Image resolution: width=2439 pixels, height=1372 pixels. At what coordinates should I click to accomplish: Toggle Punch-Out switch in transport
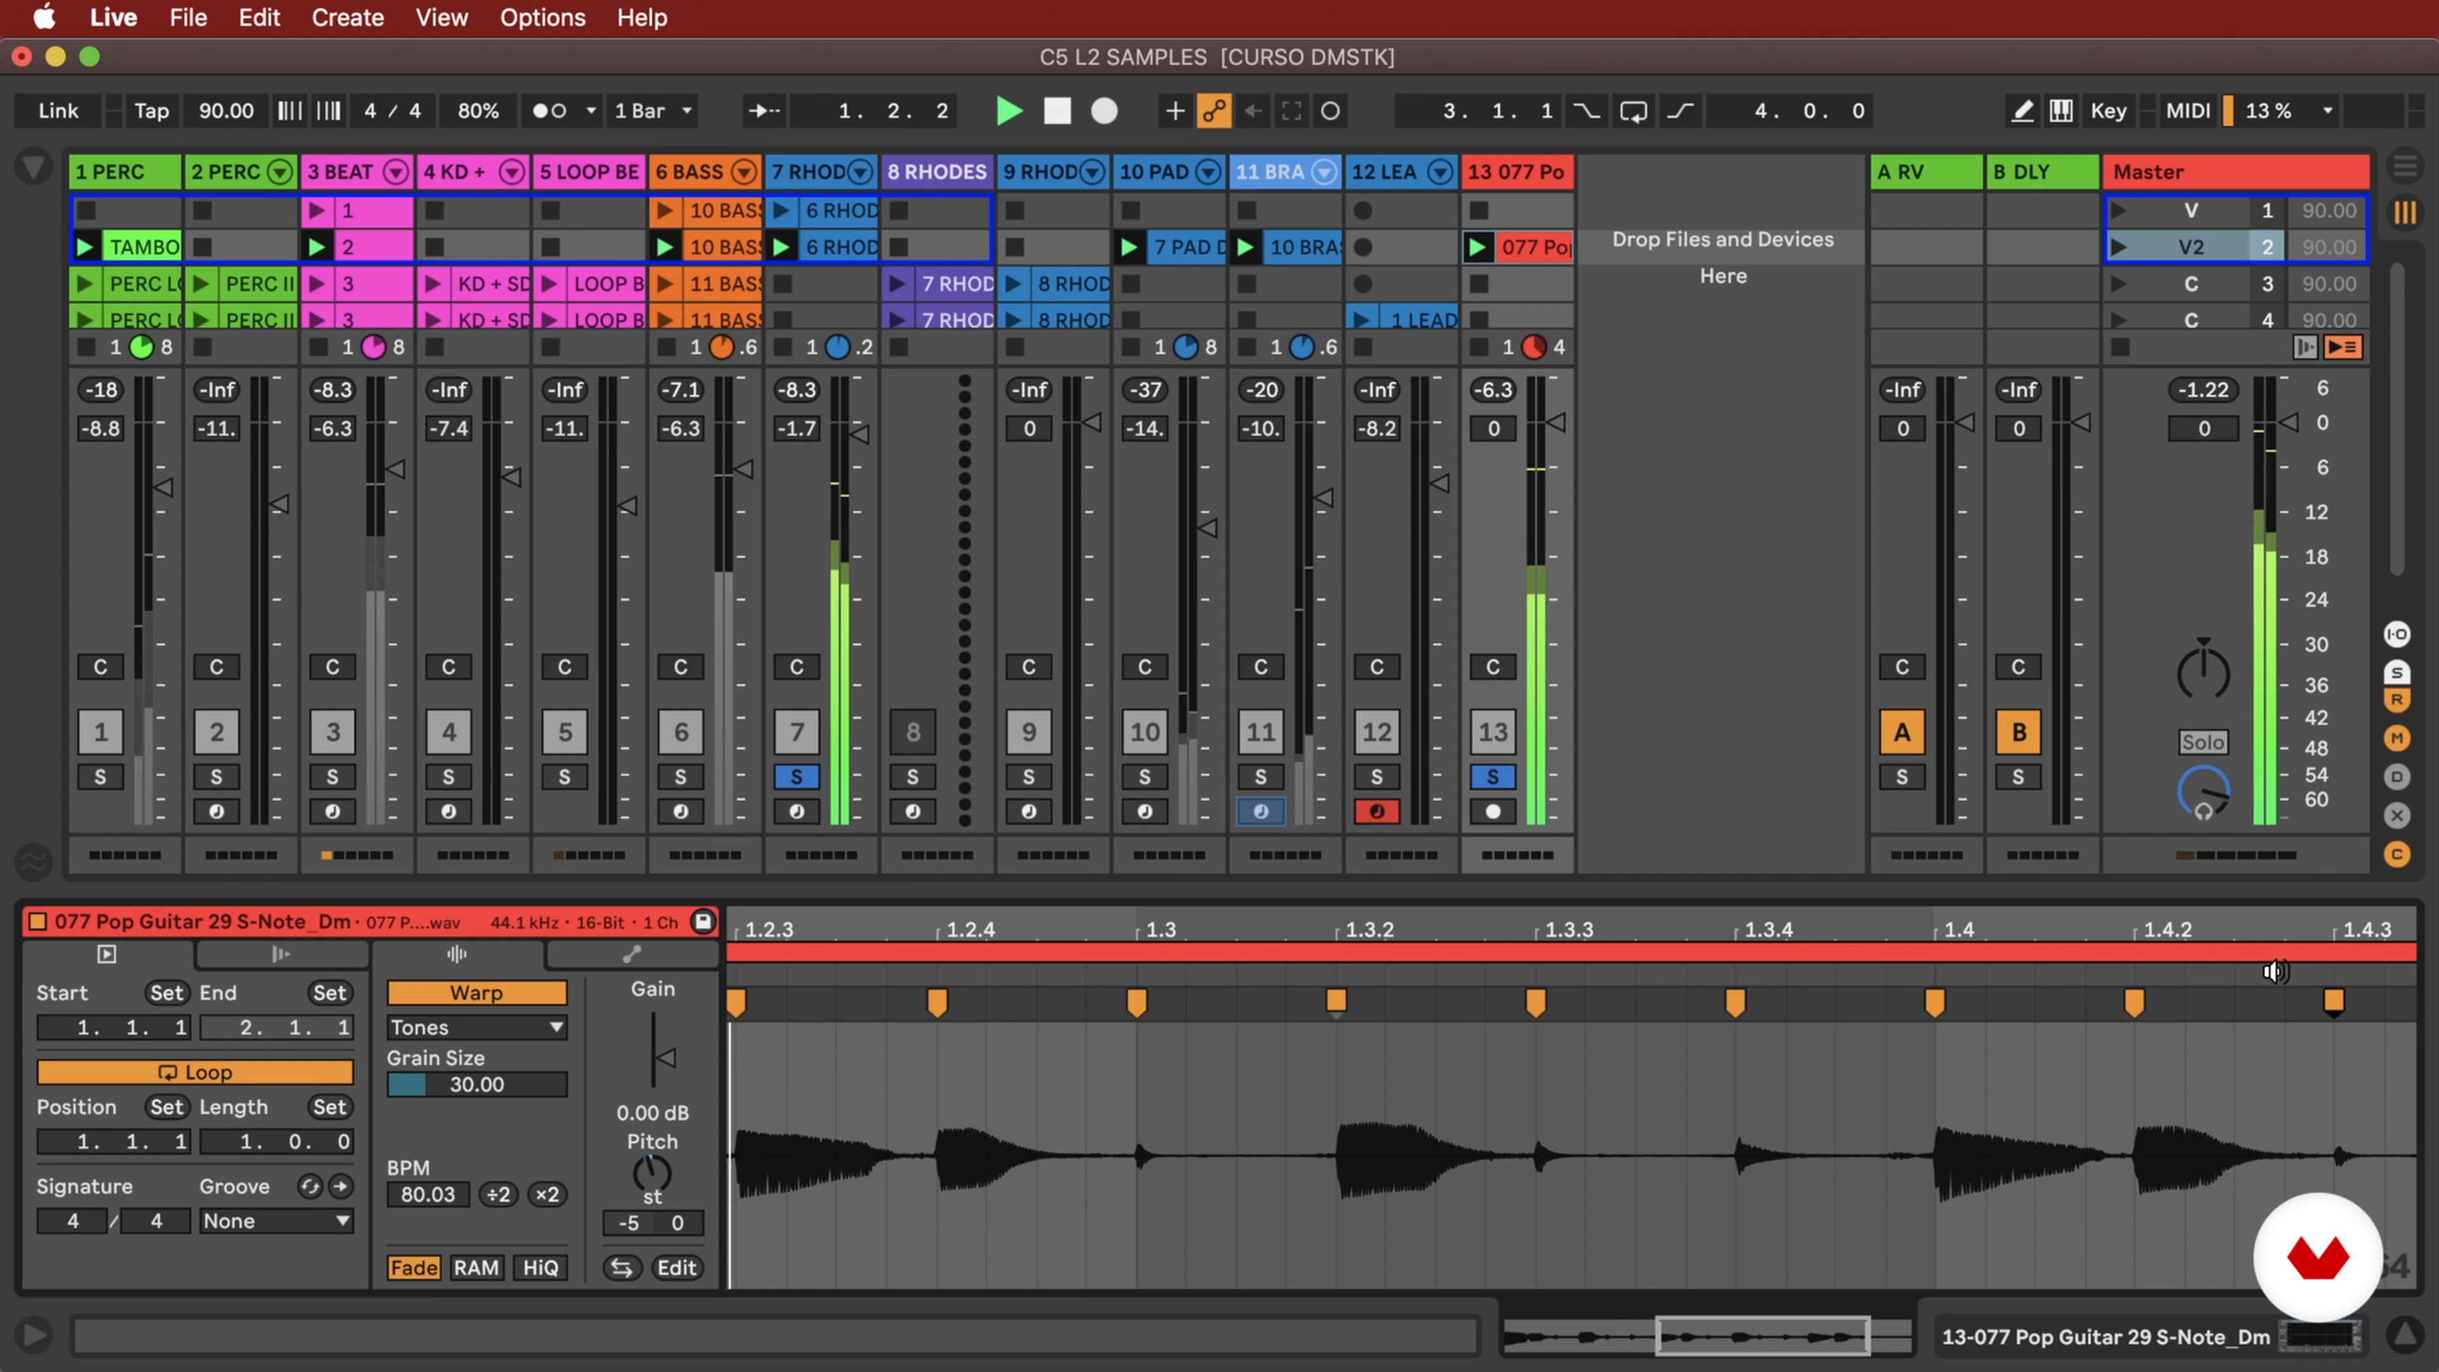1681,111
